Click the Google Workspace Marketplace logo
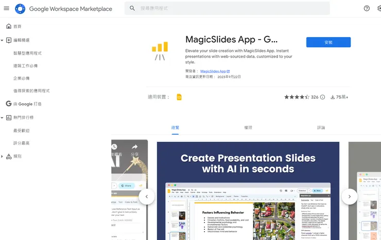The width and height of the screenshot is (381, 240). click(20, 9)
